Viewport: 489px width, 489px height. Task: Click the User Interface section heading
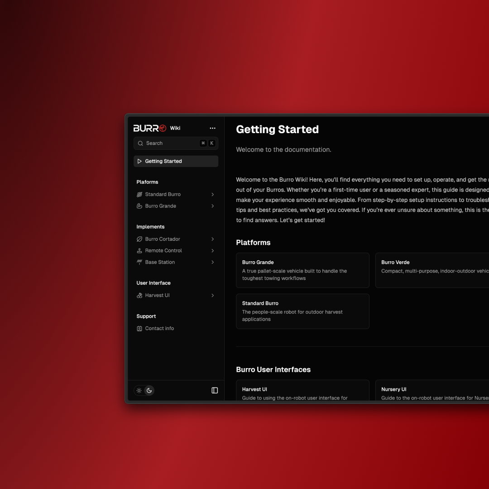click(153, 283)
